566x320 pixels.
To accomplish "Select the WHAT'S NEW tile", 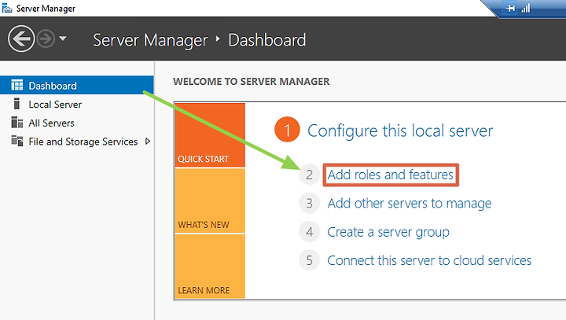I will coord(210,200).
